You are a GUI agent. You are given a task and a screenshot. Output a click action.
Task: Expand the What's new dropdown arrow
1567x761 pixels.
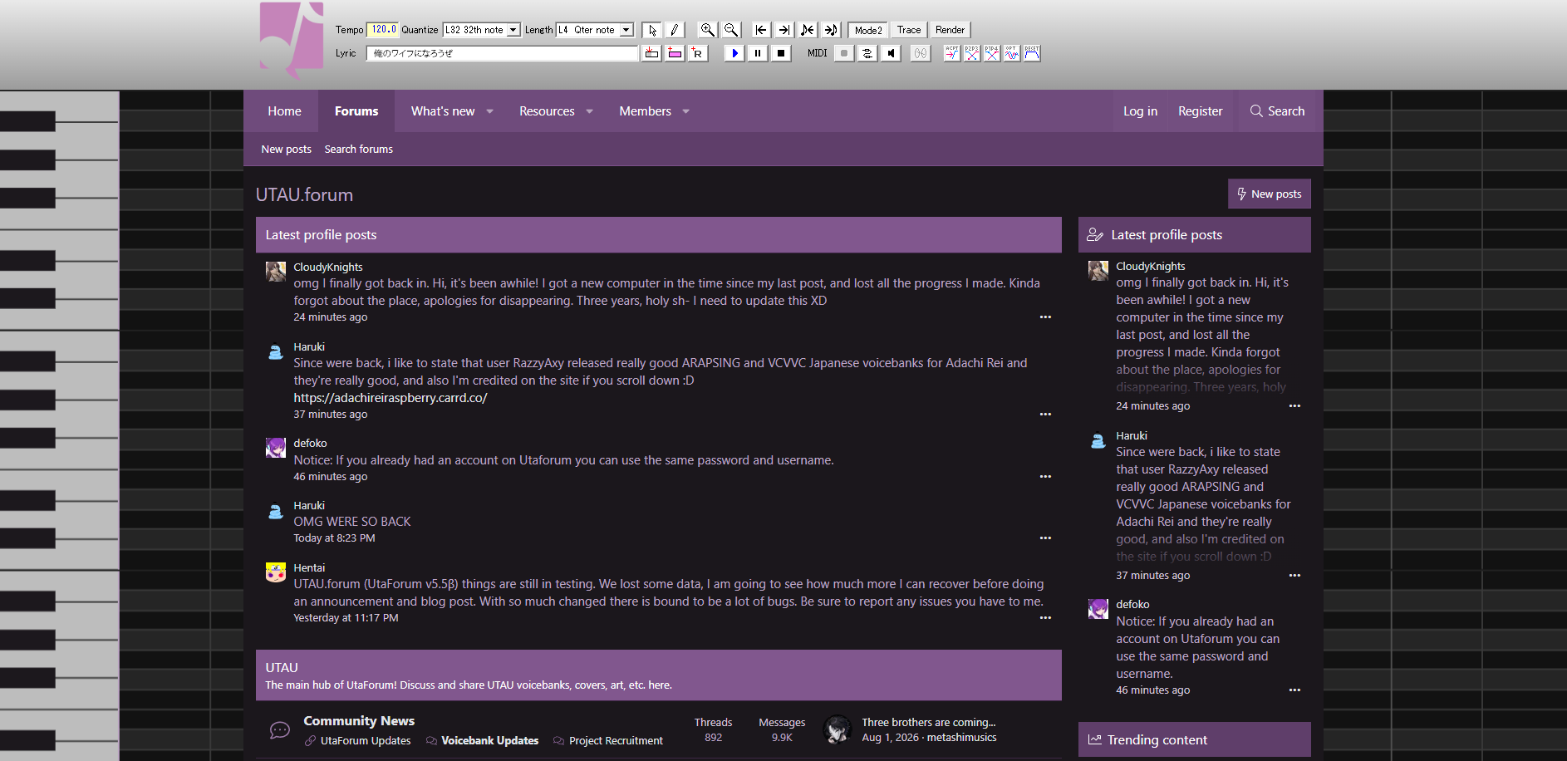(x=490, y=111)
